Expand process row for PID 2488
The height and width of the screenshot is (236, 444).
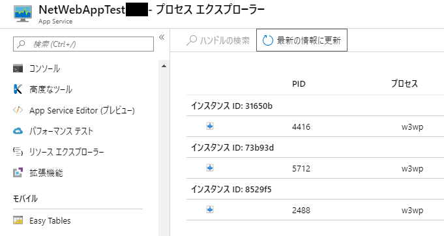click(x=210, y=210)
